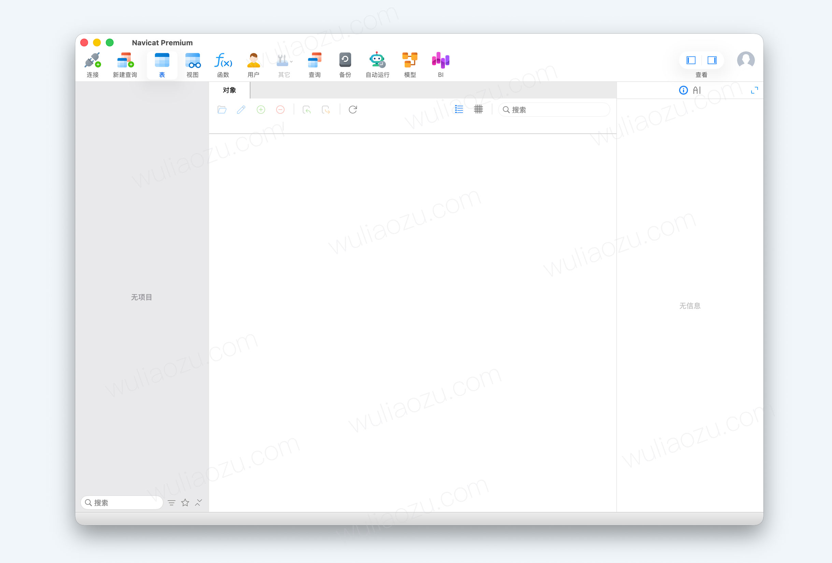Open the Function f(x) section
Viewport: 832px width, 563px height.
[223, 61]
